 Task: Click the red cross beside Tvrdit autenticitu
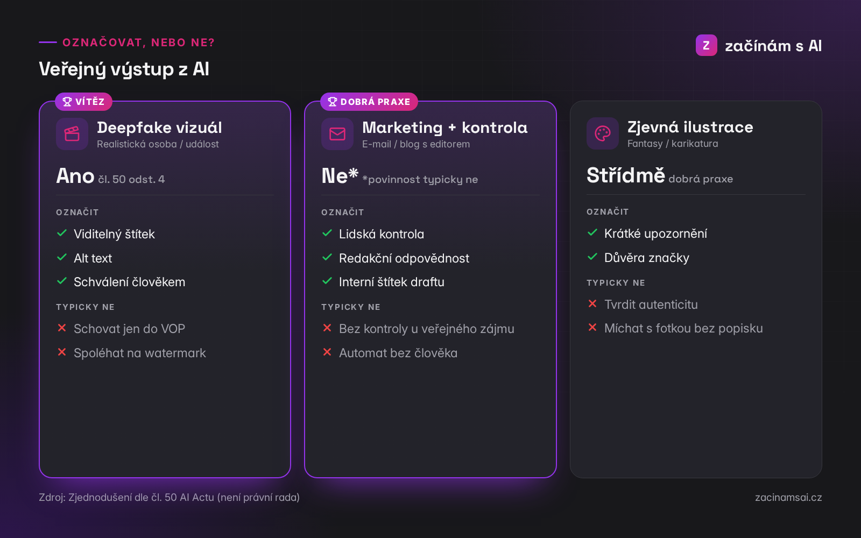point(592,303)
